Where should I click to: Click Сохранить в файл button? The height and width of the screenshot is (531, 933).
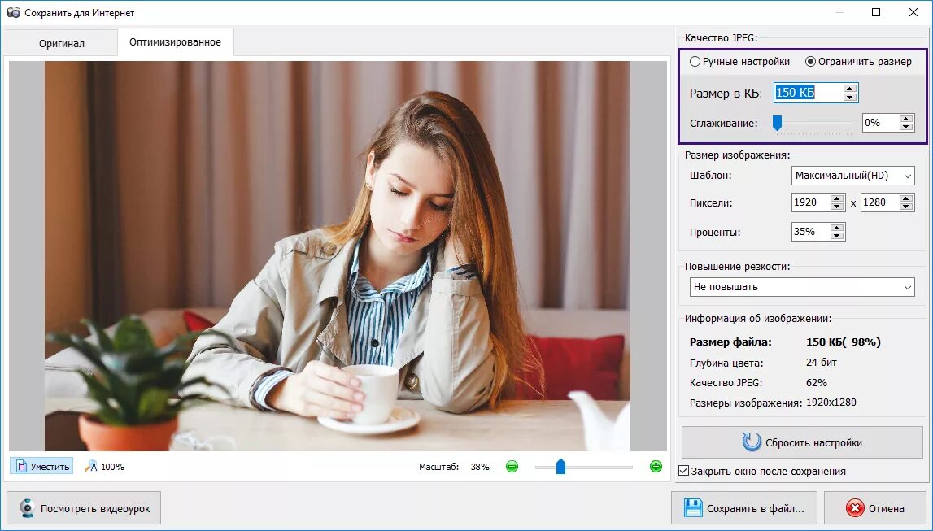pyautogui.click(x=743, y=508)
